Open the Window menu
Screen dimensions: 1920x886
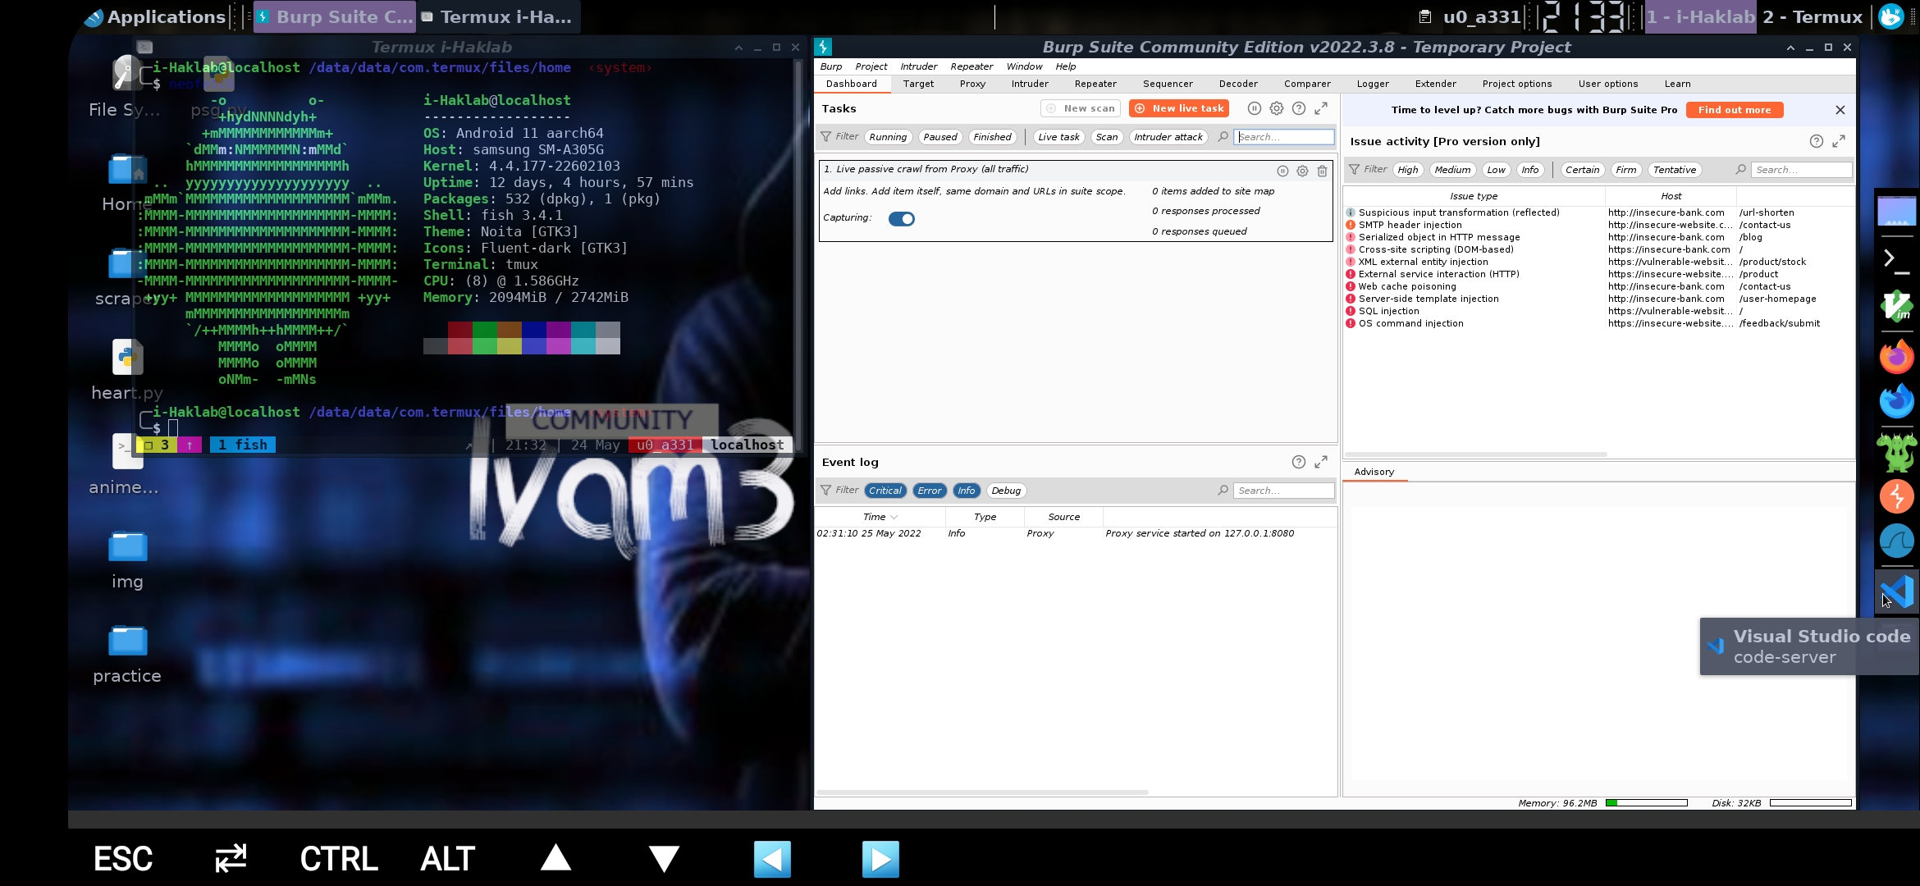pos(1024,66)
